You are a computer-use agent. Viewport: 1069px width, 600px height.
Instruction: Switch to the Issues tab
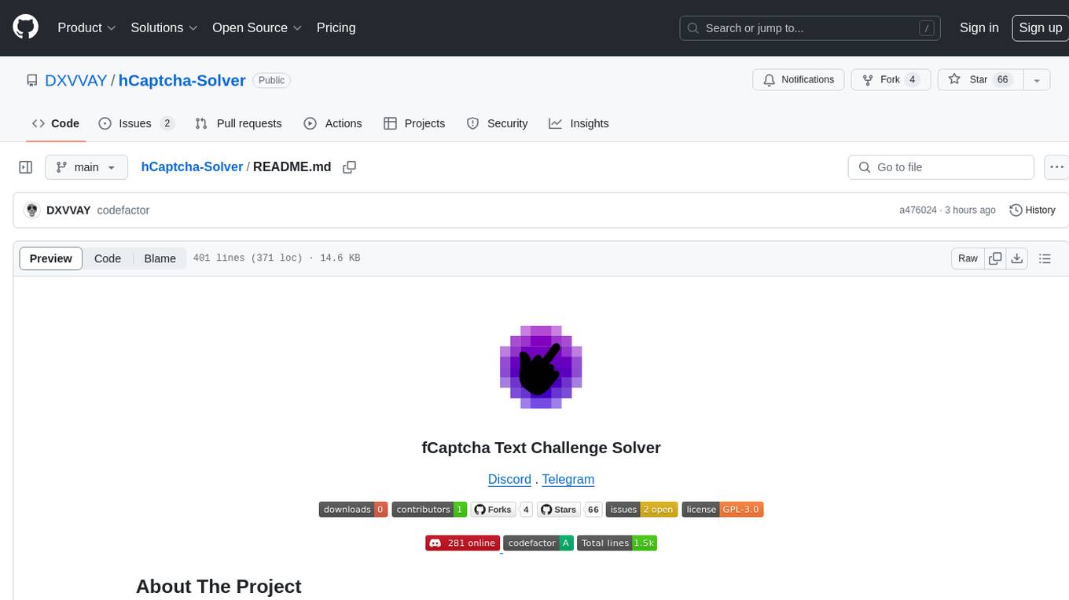pyautogui.click(x=136, y=123)
